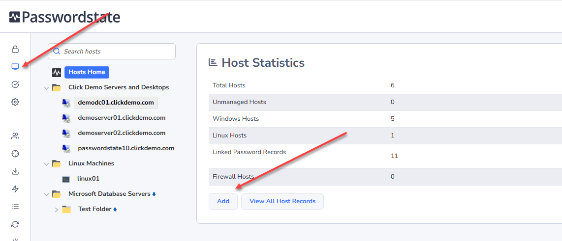562x241 pixels.
Task: Click Linked Password Records value 11
Action: pyautogui.click(x=394, y=156)
